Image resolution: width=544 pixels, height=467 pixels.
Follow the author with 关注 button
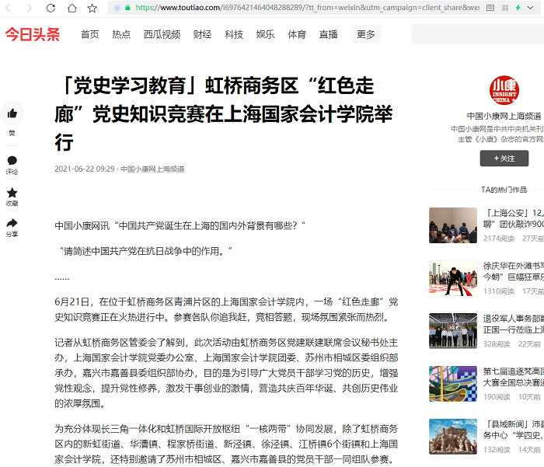(x=504, y=158)
